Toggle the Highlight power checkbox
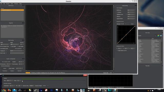The width and height of the screenshot is (164, 92). (126, 14)
